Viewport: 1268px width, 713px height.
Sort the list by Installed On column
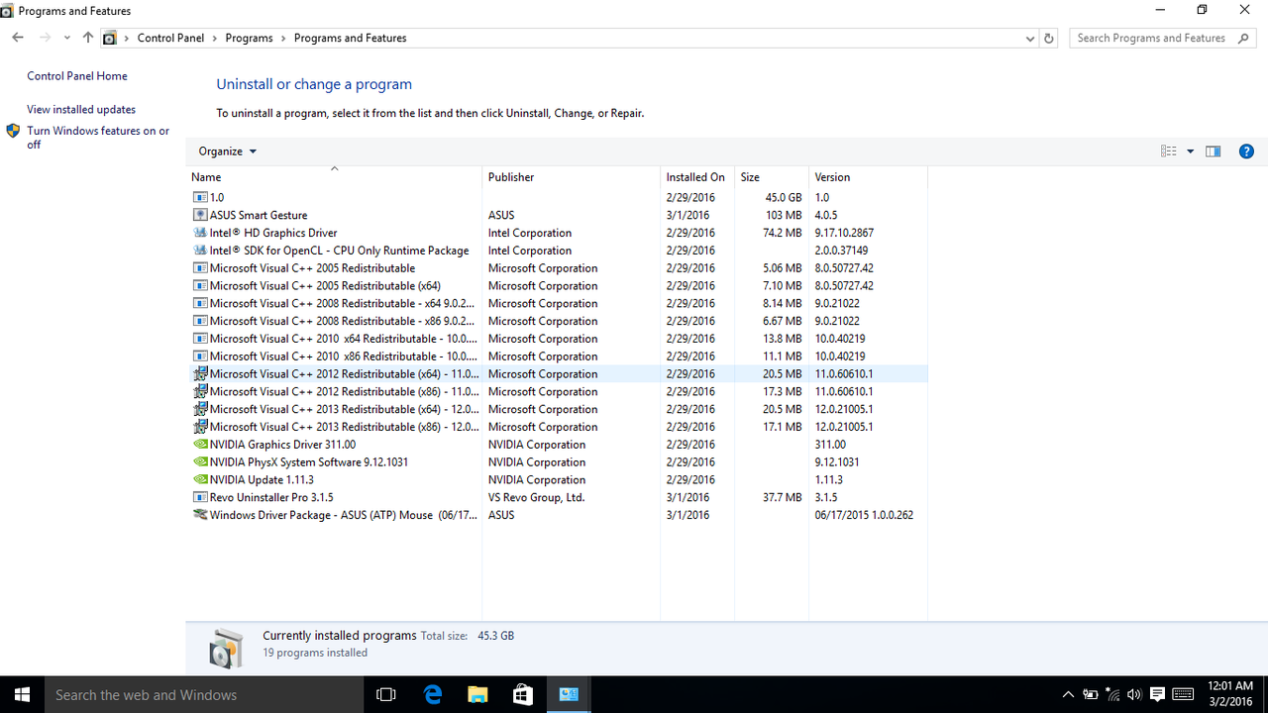pyautogui.click(x=697, y=177)
